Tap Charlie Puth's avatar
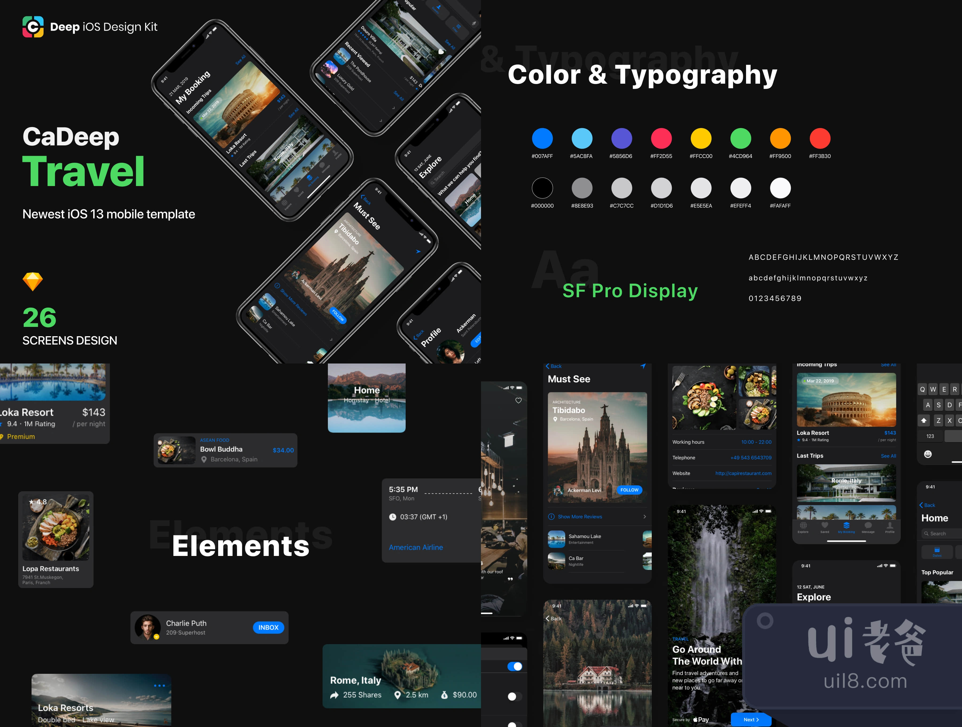This screenshot has height=727, width=962. tap(148, 627)
